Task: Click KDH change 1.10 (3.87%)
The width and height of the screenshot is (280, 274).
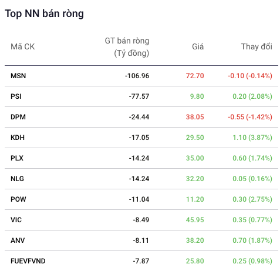Action: point(252,138)
